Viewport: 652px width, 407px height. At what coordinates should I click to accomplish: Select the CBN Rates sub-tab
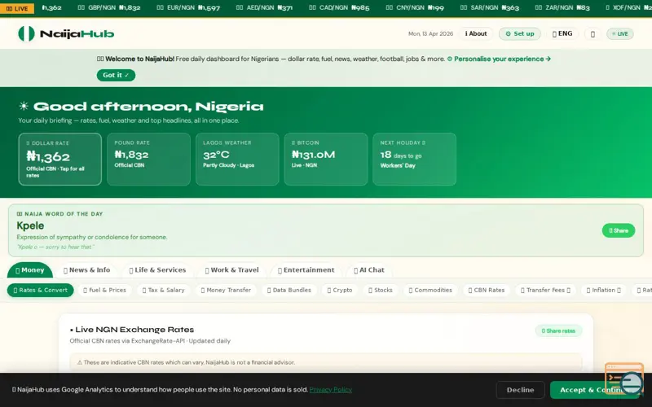tap(487, 291)
